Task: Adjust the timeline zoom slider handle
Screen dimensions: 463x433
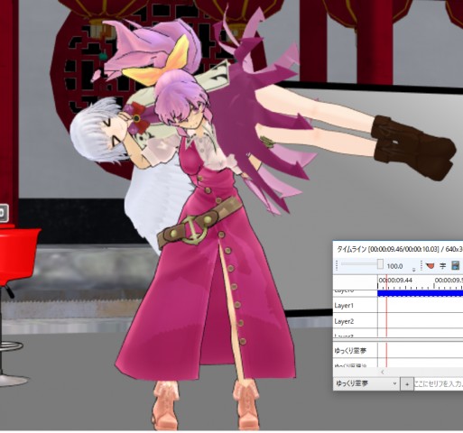Action: 380,264
